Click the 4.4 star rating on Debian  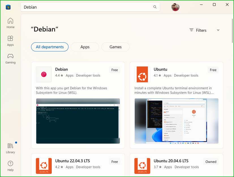pyautogui.click(x=59, y=75)
